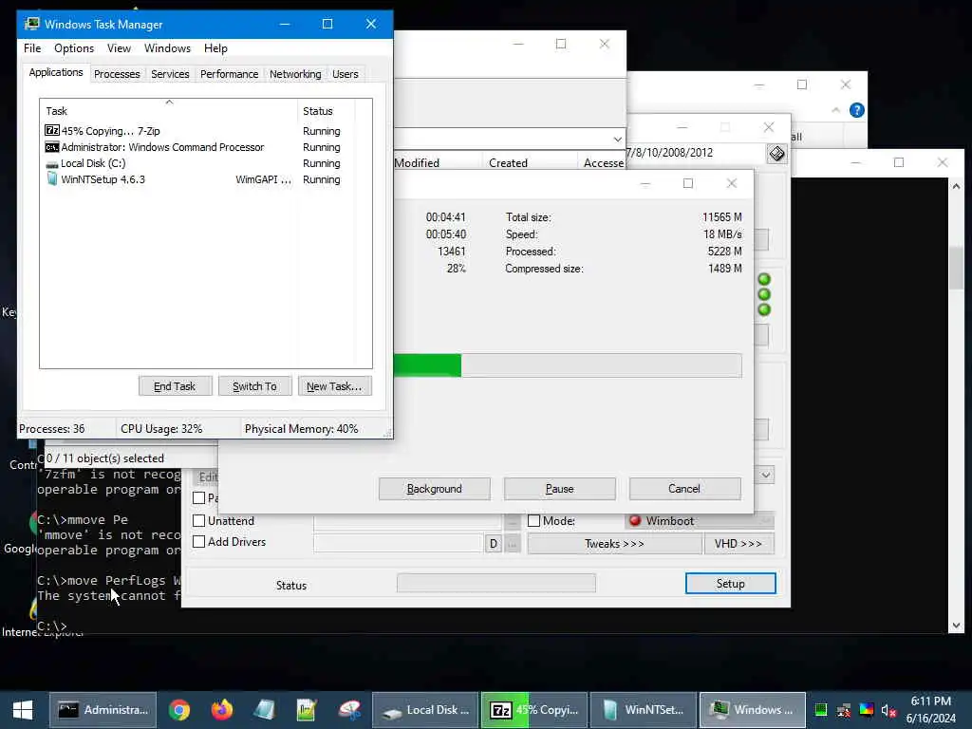Click the top green status light
The image size is (972, 729).
[764, 280]
